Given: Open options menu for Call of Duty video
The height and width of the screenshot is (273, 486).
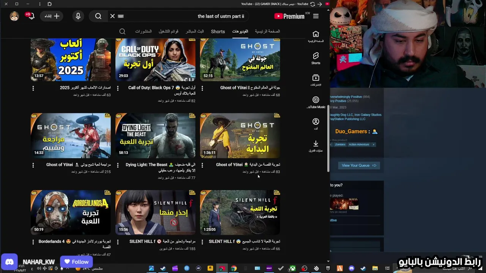Looking at the screenshot, I should pyautogui.click(x=118, y=88).
